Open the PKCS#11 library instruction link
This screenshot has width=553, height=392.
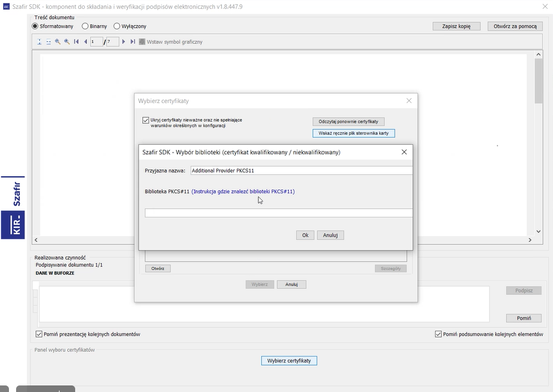coord(243,192)
